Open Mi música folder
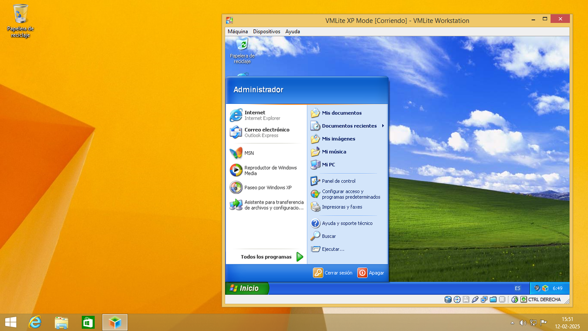588x331 pixels. (x=347, y=152)
